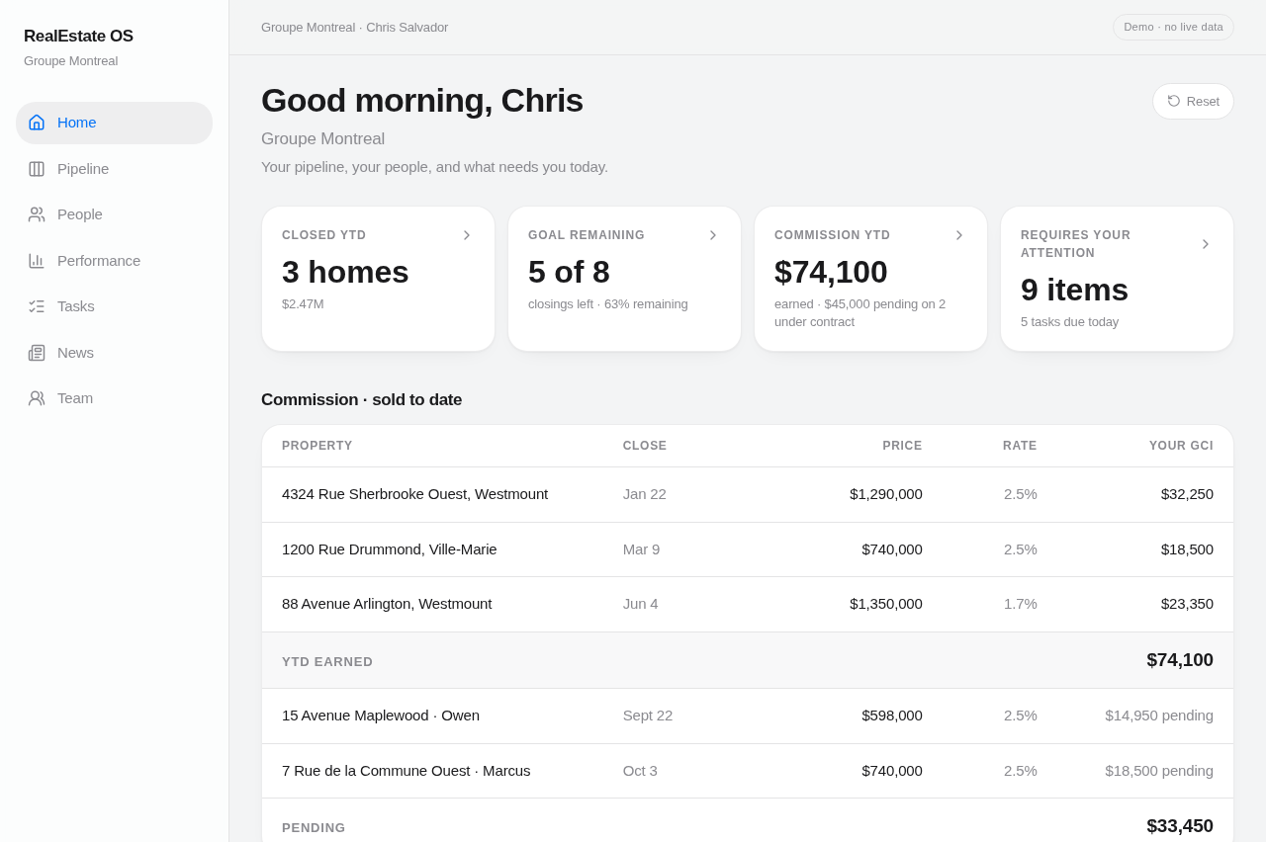Click the circular arrow icon in Reset
This screenshot has width=1266, height=842.
1174,101
